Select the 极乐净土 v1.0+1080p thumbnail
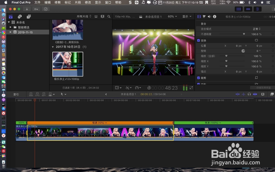 coord(68,64)
